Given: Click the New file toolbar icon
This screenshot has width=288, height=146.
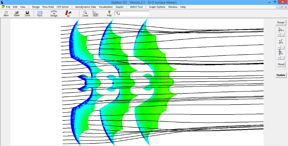Looking at the screenshot, I should tap(6, 14).
